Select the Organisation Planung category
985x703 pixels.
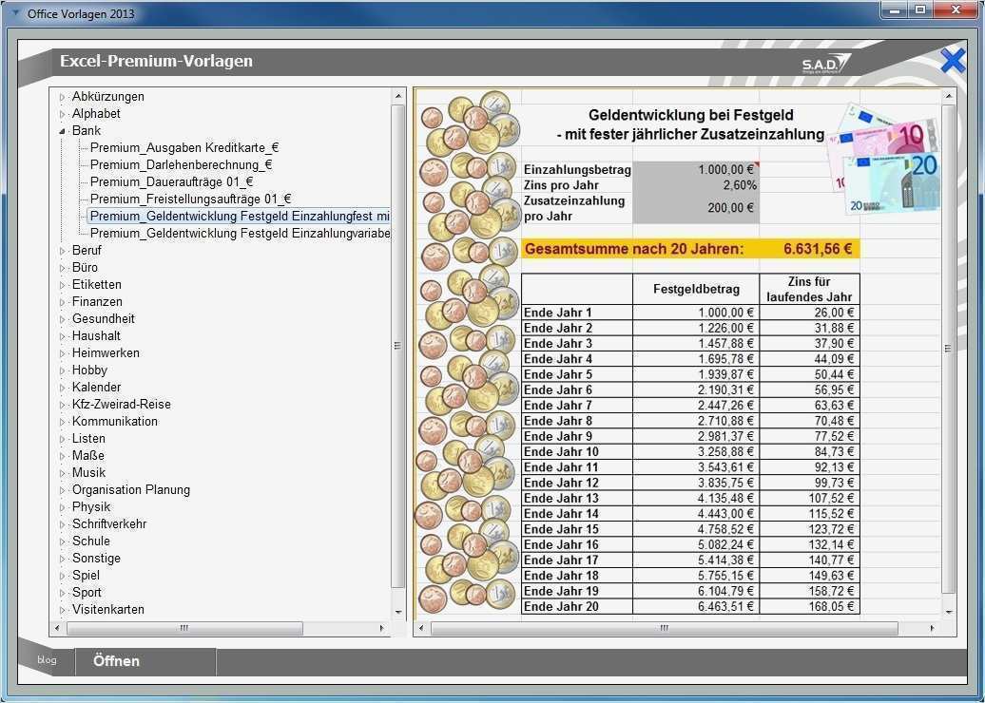130,489
